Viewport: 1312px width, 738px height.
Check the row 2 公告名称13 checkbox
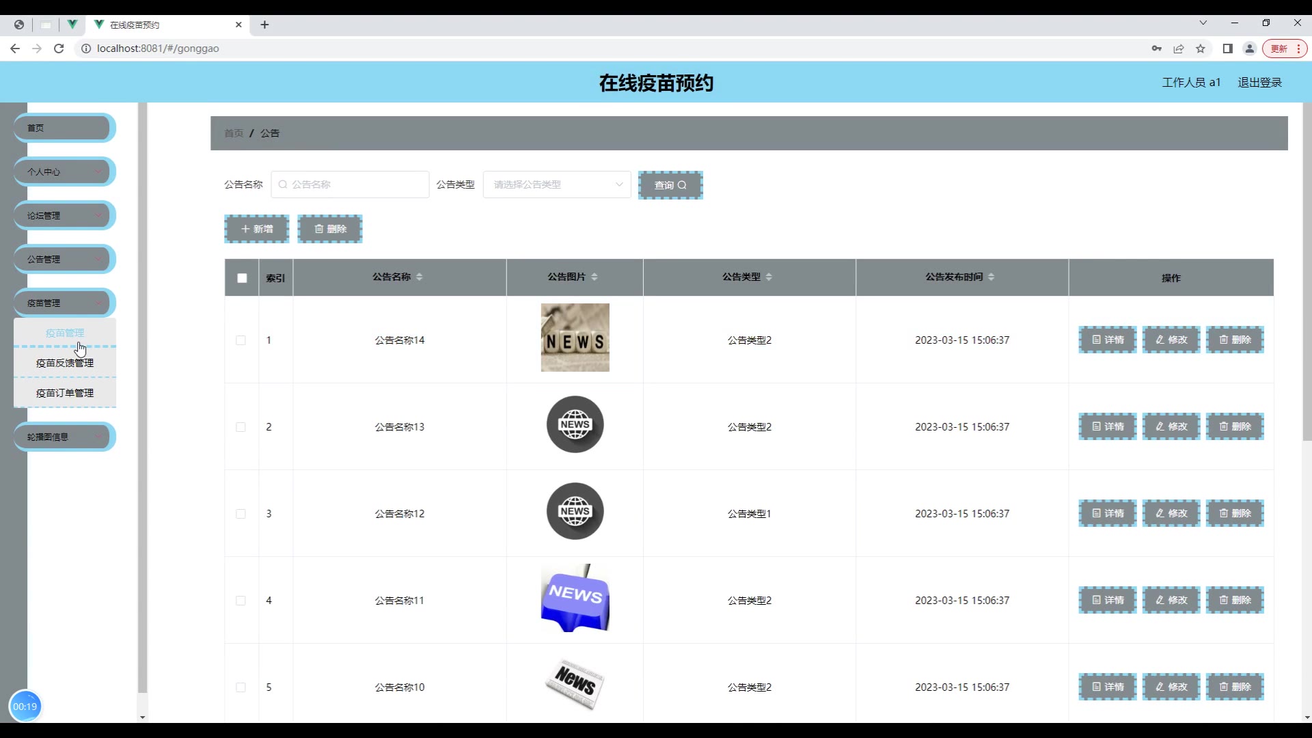[241, 427]
